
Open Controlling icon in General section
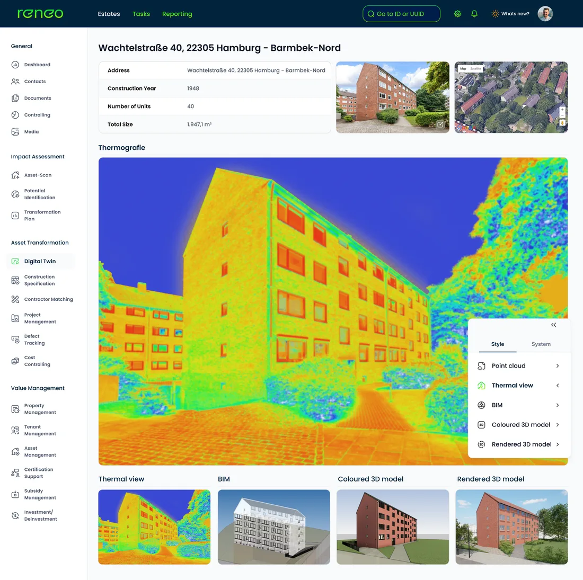15,115
